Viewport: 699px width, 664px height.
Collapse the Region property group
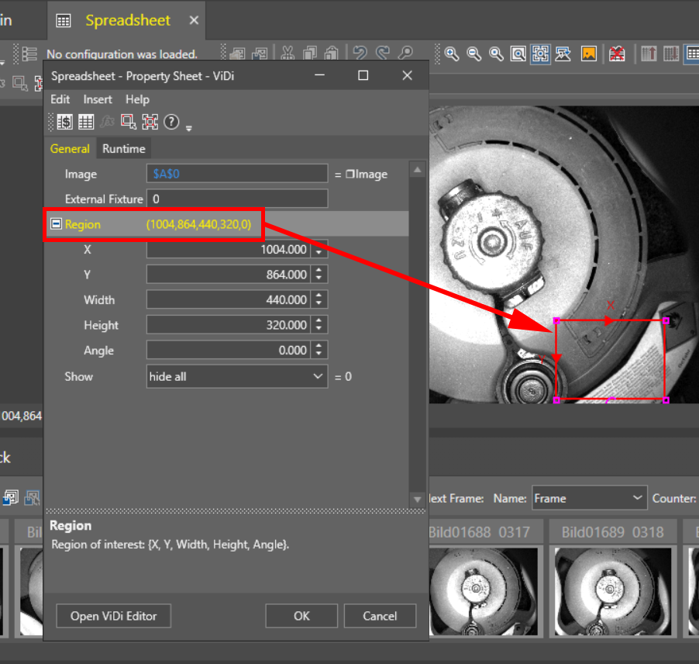(56, 224)
